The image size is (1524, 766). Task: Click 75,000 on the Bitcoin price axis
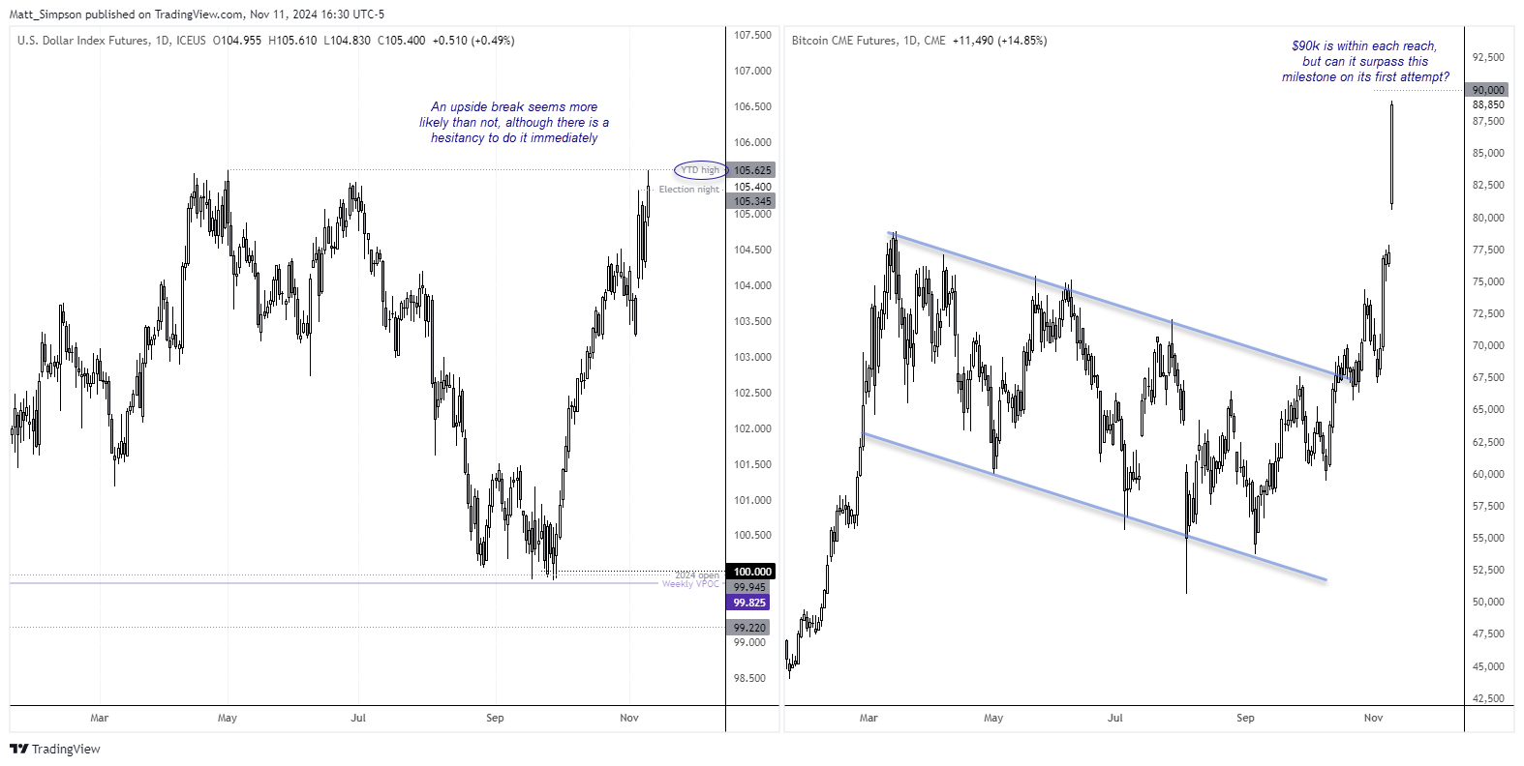point(1488,281)
